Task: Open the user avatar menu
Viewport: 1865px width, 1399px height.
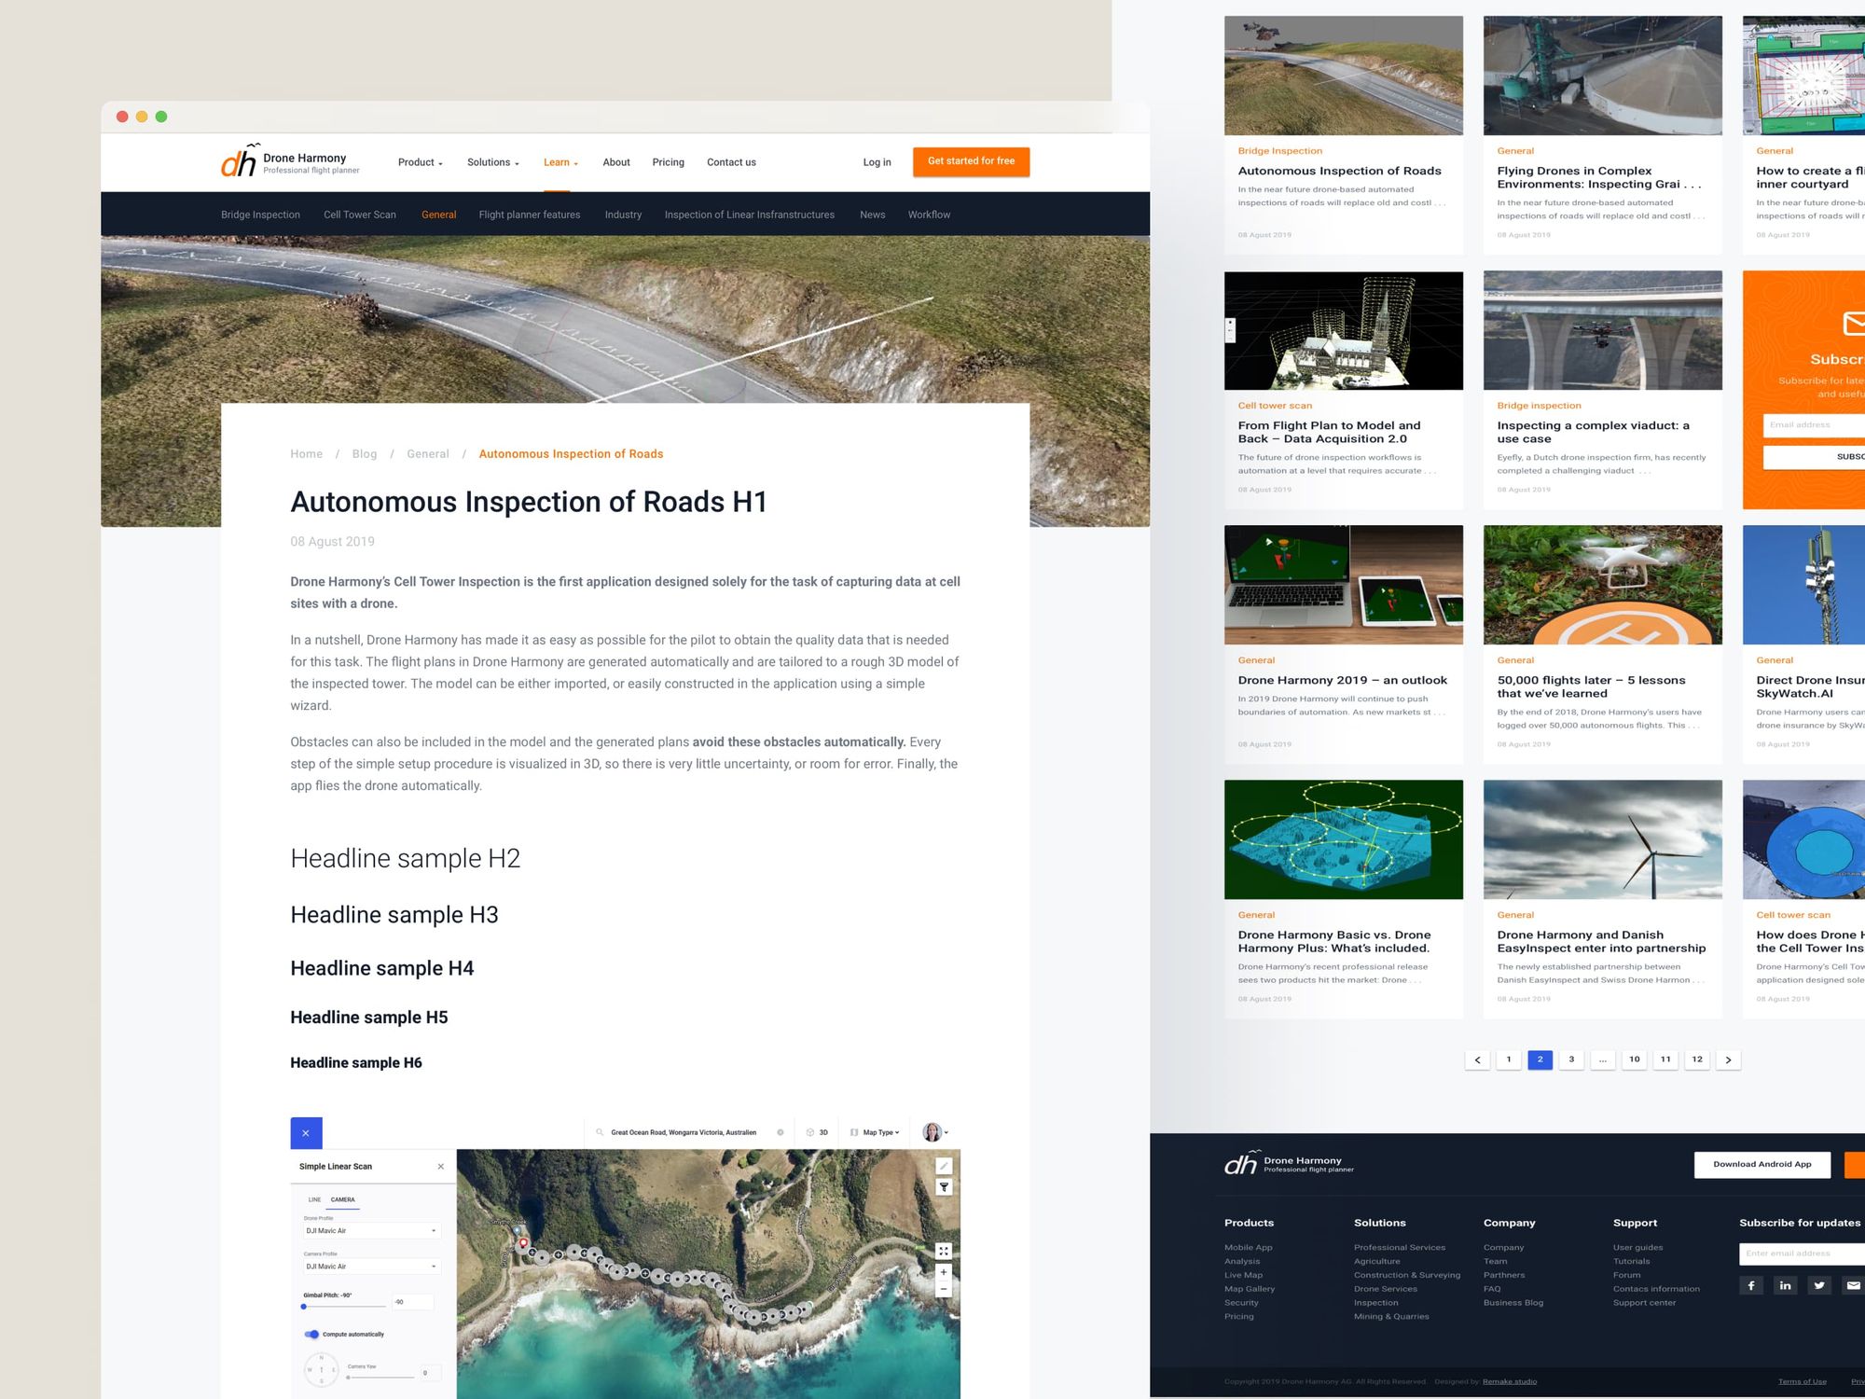Action: 933,1132
